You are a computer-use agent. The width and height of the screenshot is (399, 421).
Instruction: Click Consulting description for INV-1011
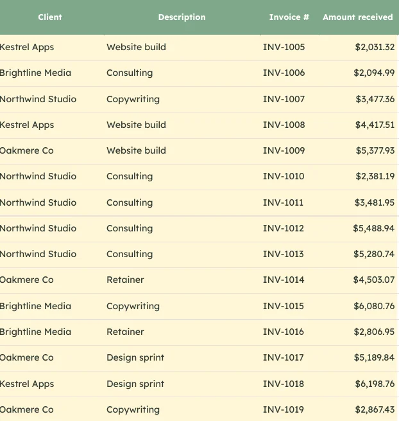(130, 202)
